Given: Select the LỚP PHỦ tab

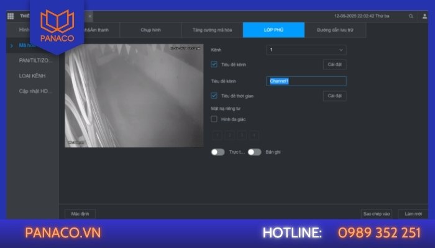Looking at the screenshot, I should (273, 30).
